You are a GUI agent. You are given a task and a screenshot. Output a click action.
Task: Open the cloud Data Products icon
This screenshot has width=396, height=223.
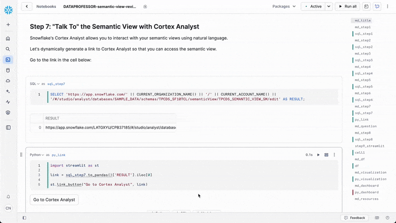(x=8, y=81)
